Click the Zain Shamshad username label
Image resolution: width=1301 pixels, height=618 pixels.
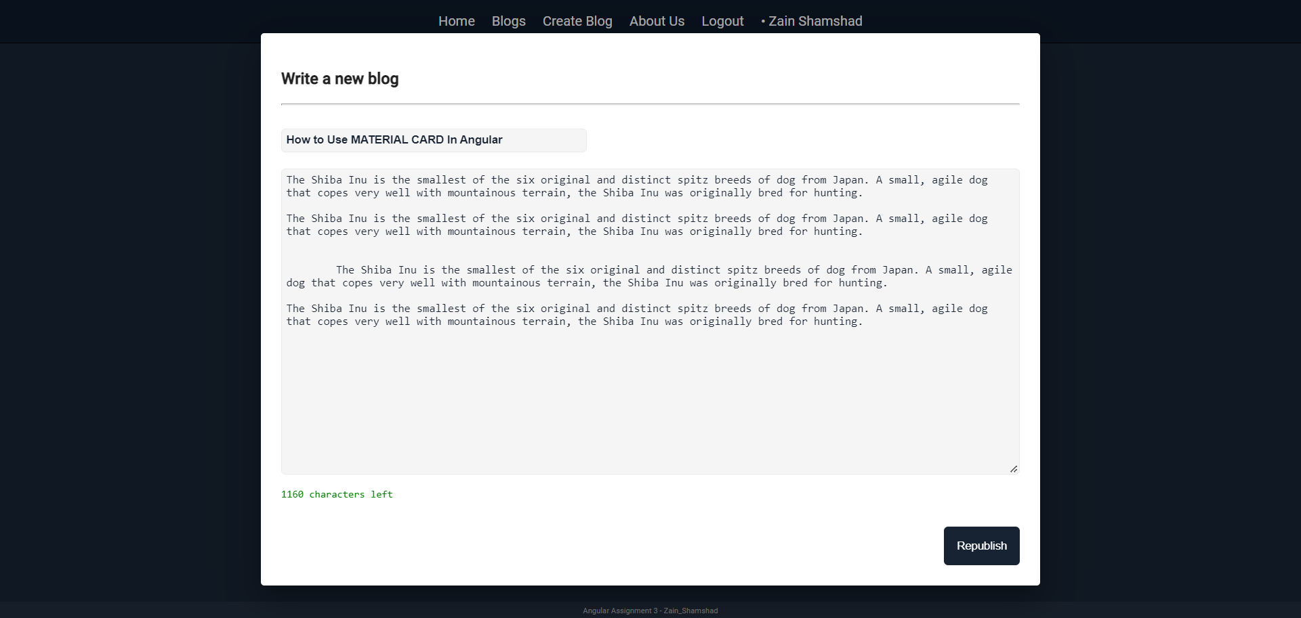coord(816,21)
